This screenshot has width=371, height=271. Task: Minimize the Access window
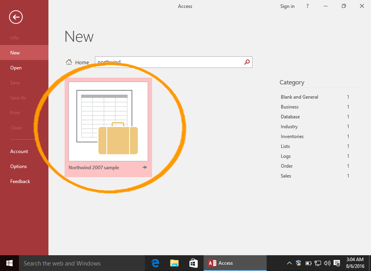pos(326,6)
